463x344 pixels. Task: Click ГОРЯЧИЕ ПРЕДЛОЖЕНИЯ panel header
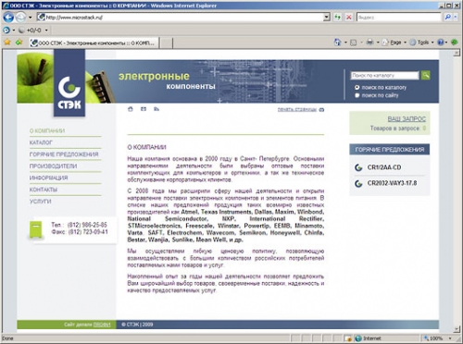click(390, 150)
